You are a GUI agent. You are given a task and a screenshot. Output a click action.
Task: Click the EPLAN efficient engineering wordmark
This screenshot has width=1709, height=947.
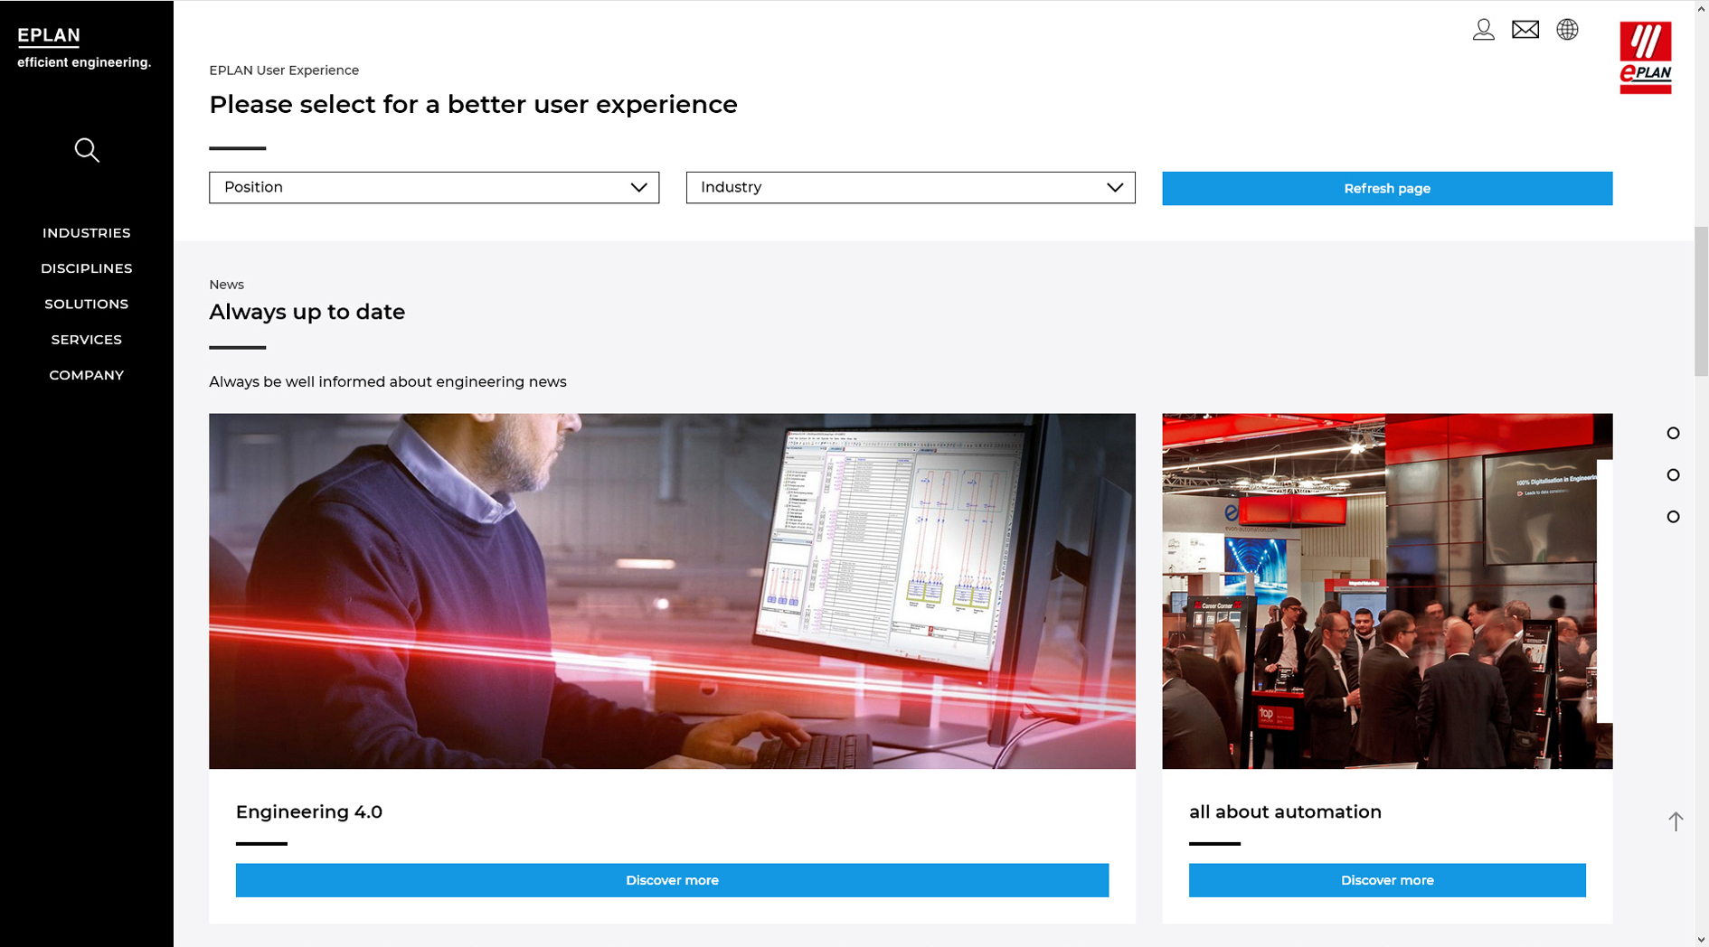click(x=83, y=47)
